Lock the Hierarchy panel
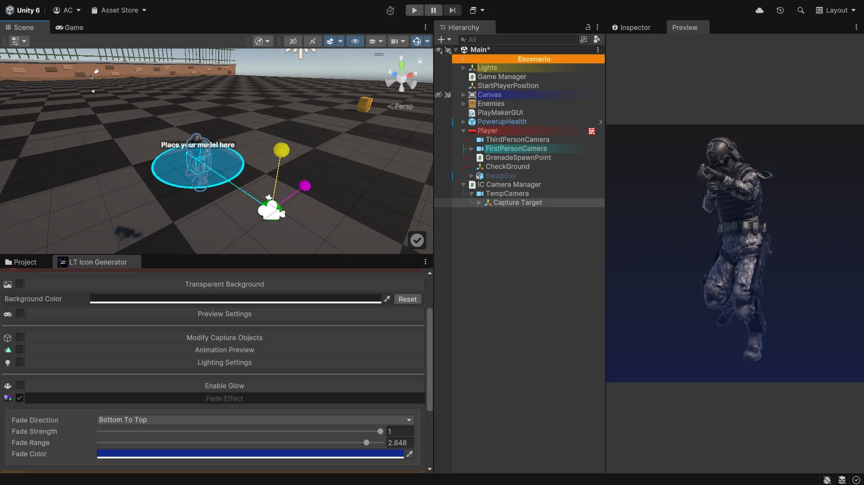The height and width of the screenshot is (485, 864). click(x=588, y=27)
